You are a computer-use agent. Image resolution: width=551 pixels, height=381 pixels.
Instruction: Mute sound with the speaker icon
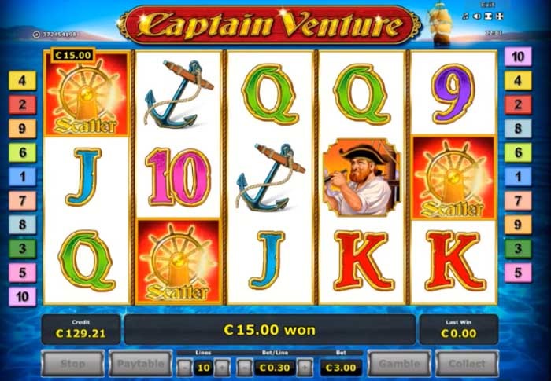[x=477, y=16]
